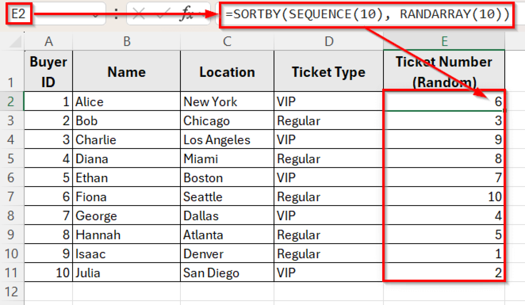
Task: Select the cell showing ticket number 10
Action: point(444,196)
